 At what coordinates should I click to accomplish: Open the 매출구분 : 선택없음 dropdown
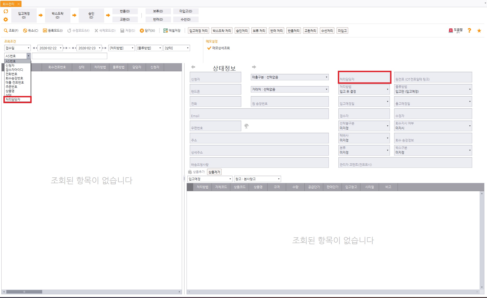tap(290, 77)
